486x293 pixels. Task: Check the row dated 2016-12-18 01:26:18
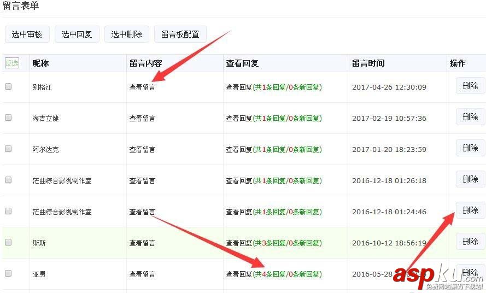pos(8,180)
